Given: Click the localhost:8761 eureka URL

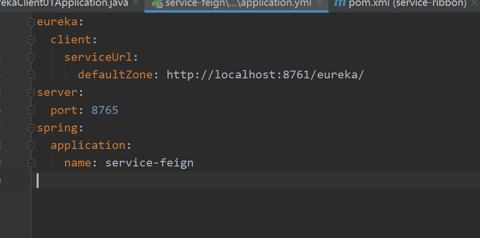Looking at the screenshot, I should point(265,75).
